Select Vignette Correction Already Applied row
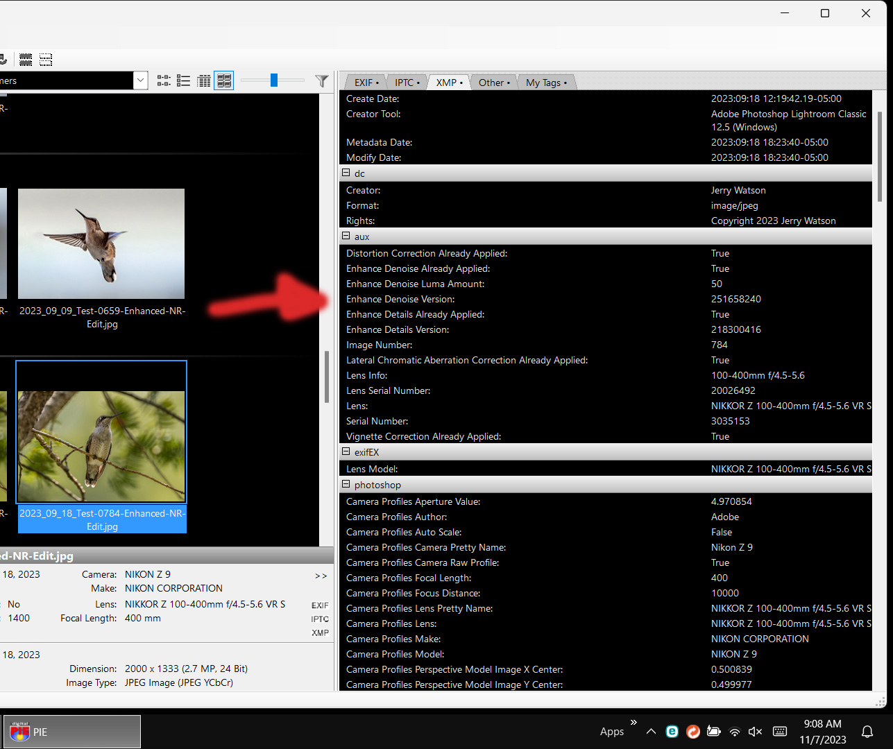893x749 pixels. (x=606, y=436)
